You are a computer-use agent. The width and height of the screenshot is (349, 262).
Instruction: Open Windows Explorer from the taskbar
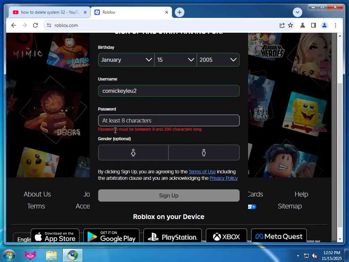tap(51, 255)
